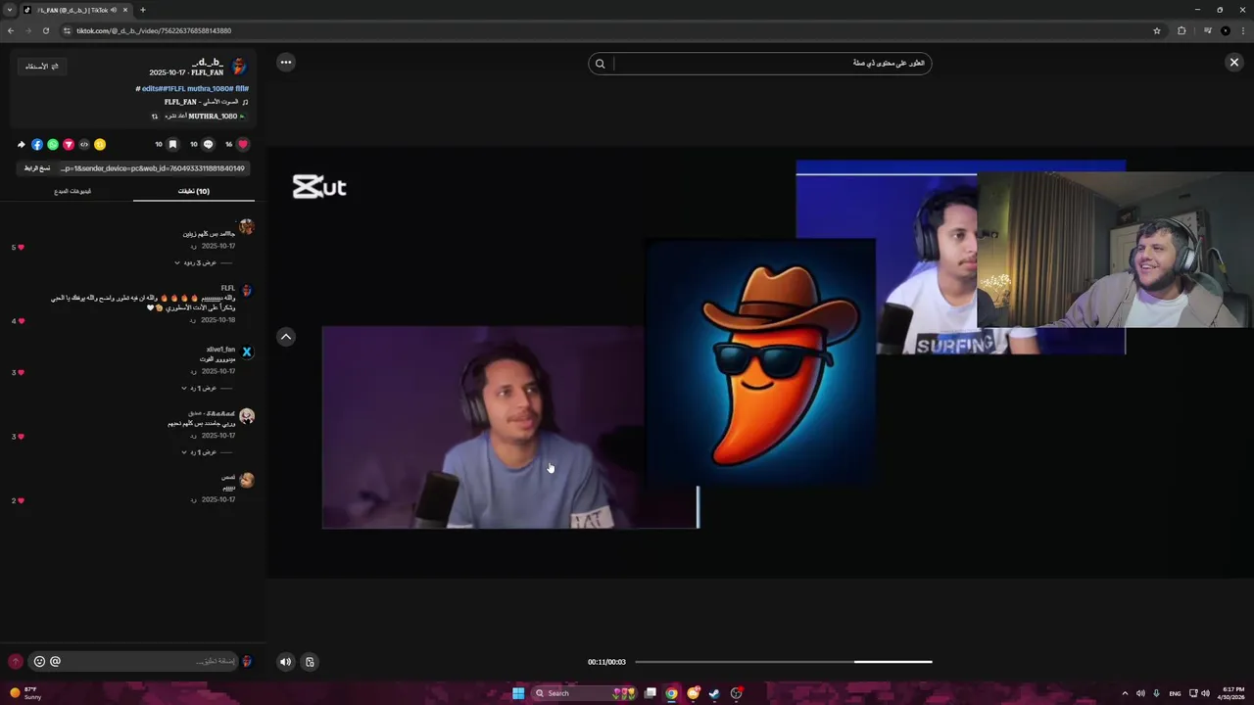The height and width of the screenshot is (705, 1254).
Task: Share to Facebook
Action: 37,144
